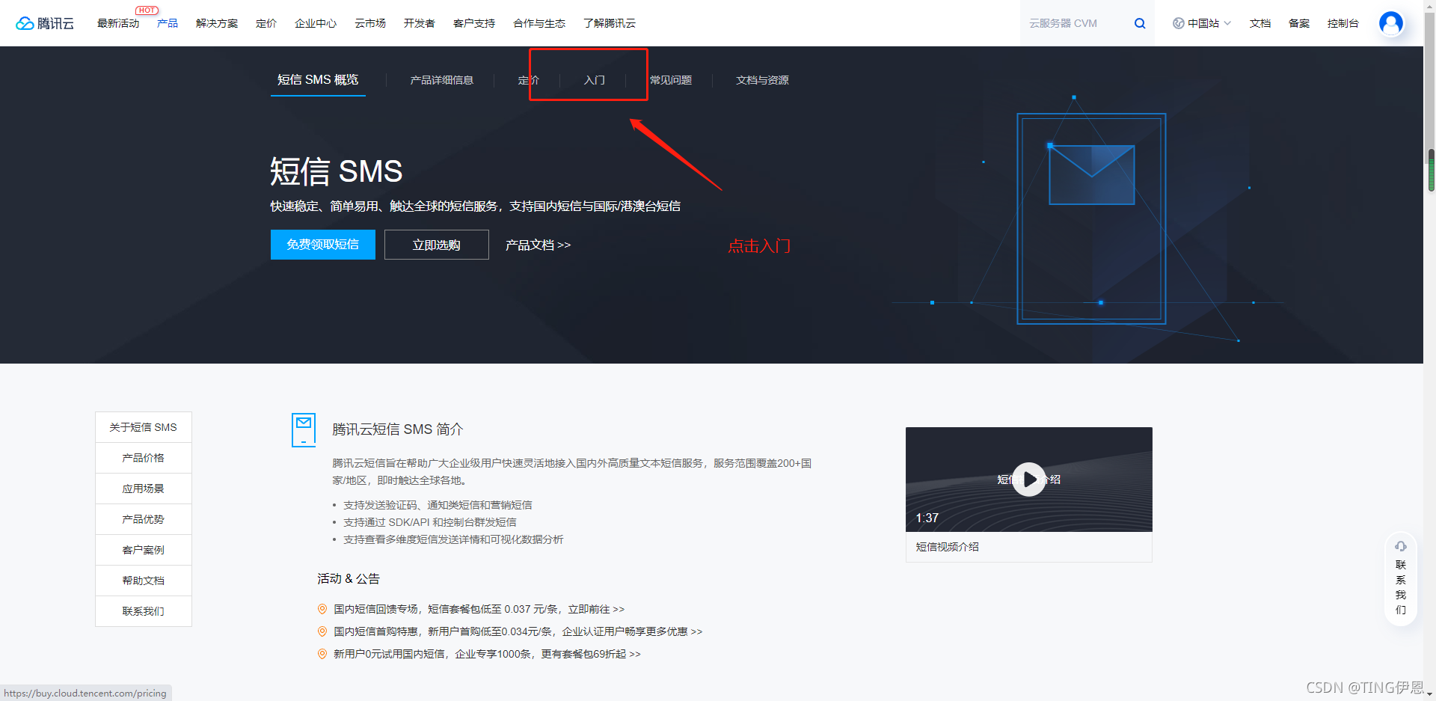The height and width of the screenshot is (701, 1436).
Task: Open the 合作与生态 menu
Action: pos(539,23)
